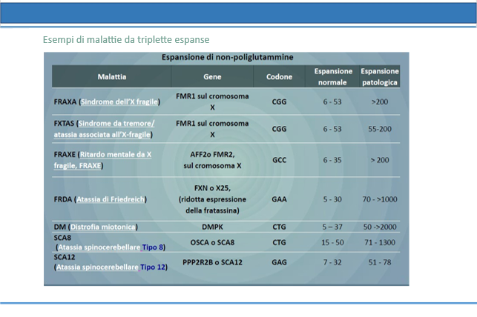Select the FXN o X25 gene cell
Image resolution: width=477 pixels, height=317 pixels.
click(x=212, y=199)
